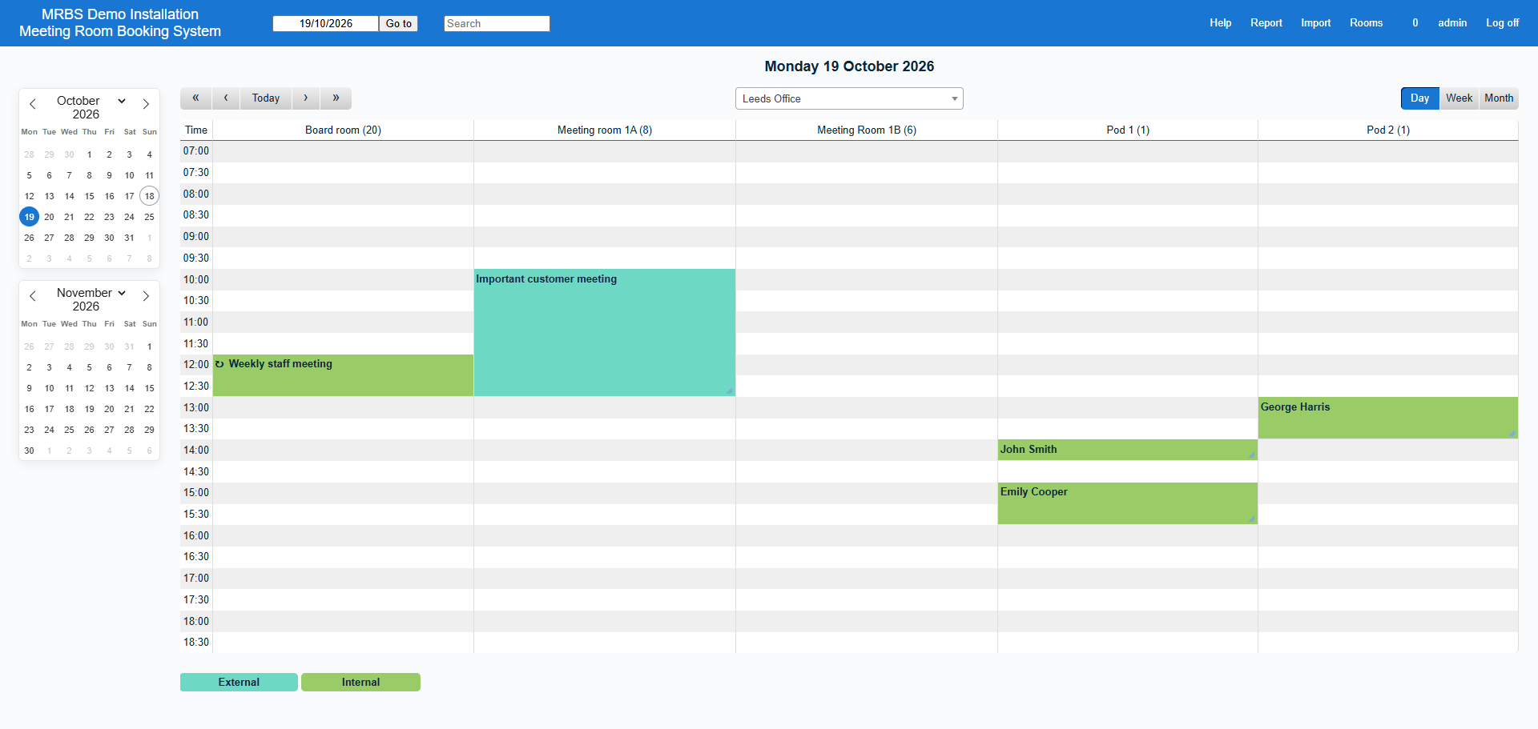Go back one week with double-left arrow

195,98
